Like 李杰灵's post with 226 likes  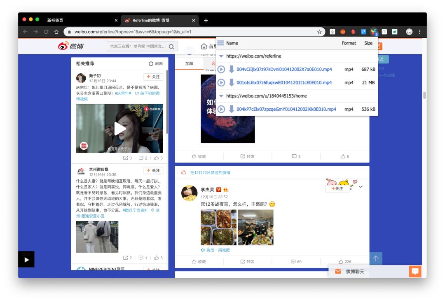click(345, 262)
